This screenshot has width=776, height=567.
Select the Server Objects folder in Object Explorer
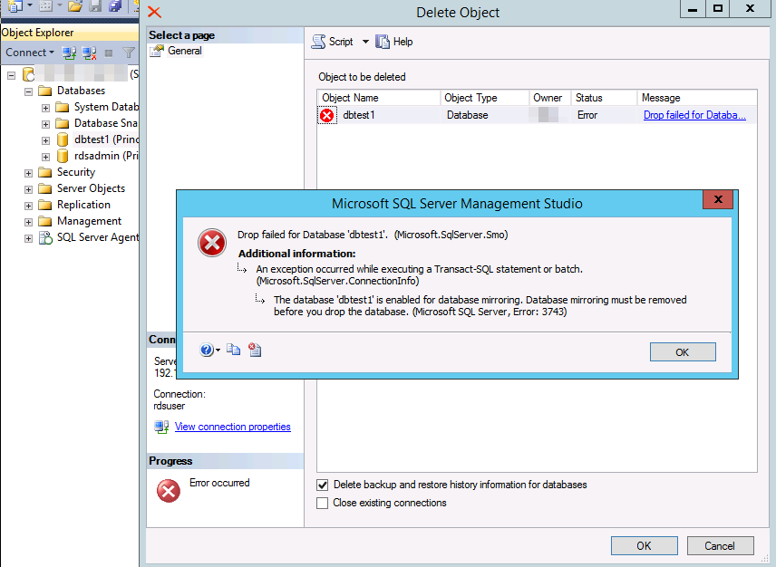click(x=91, y=188)
